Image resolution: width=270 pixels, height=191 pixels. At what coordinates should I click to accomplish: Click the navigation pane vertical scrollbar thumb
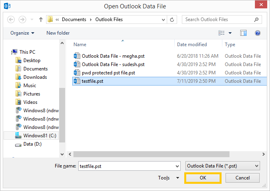click(62, 115)
